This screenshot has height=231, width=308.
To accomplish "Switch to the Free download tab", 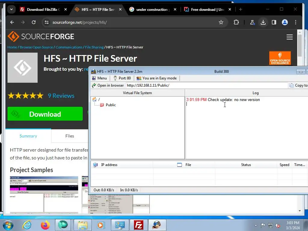I will (207, 9).
